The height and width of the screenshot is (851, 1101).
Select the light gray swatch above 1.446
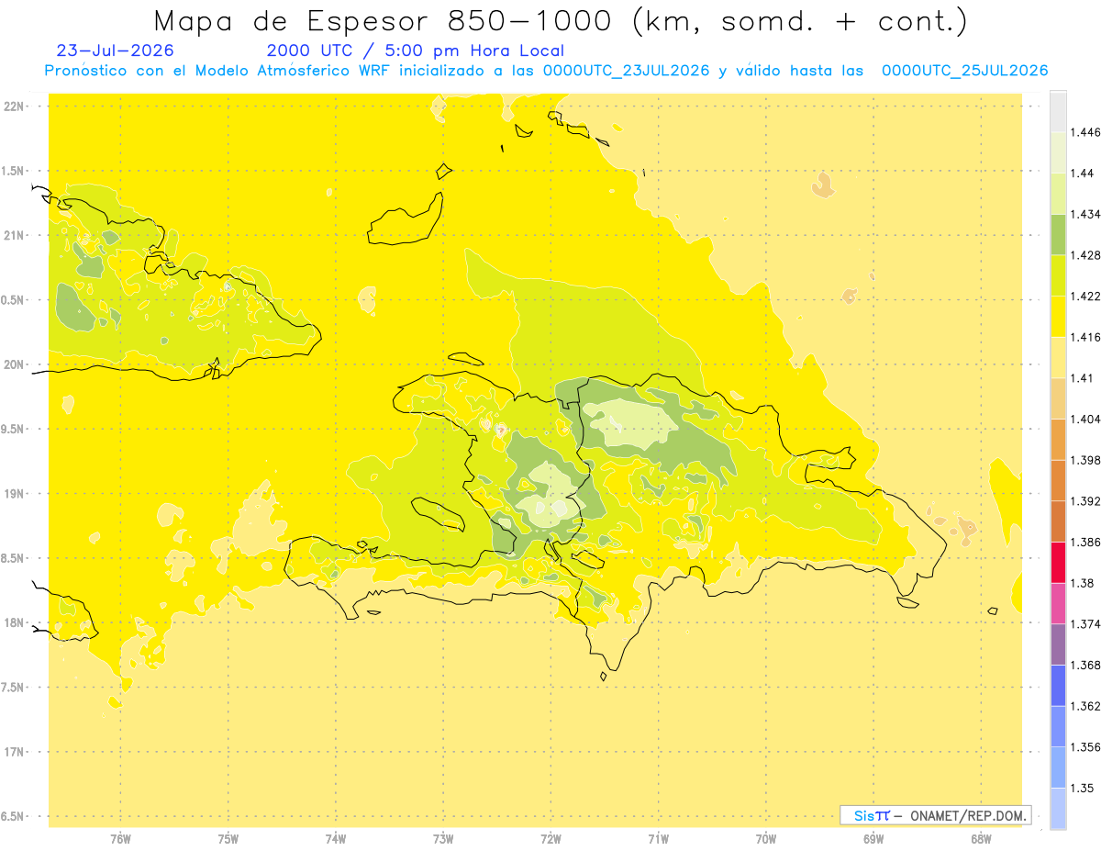pyautogui.click(x=1058, y=111)
